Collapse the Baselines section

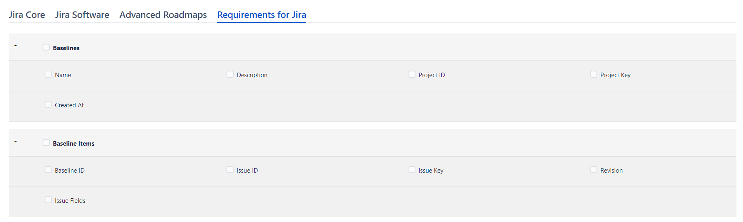pos(16,46)
